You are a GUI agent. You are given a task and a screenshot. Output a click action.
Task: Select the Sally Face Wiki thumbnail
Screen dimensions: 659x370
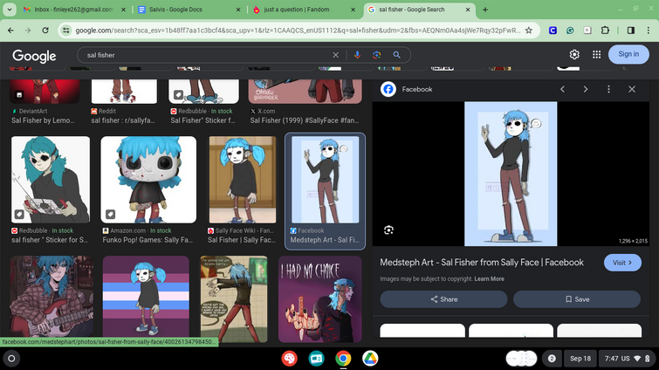(243, 180)
